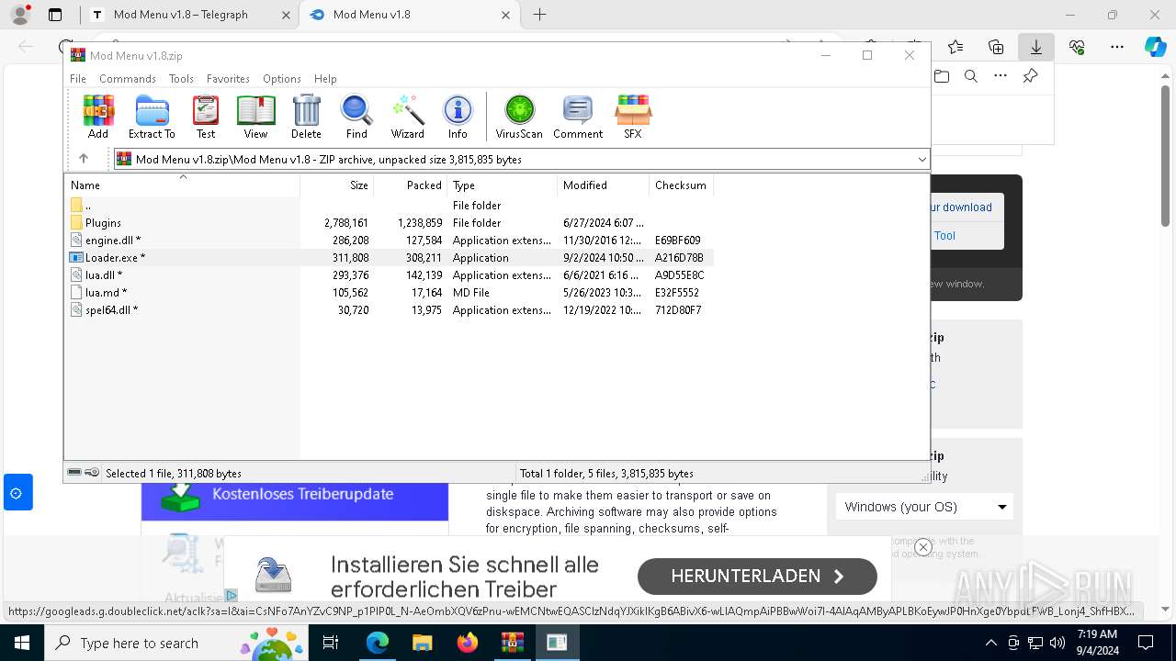The height and width of the screenshot is (661, 1176).
Task: Open Windows (your OS) dropdown
Action: (924, 507)
